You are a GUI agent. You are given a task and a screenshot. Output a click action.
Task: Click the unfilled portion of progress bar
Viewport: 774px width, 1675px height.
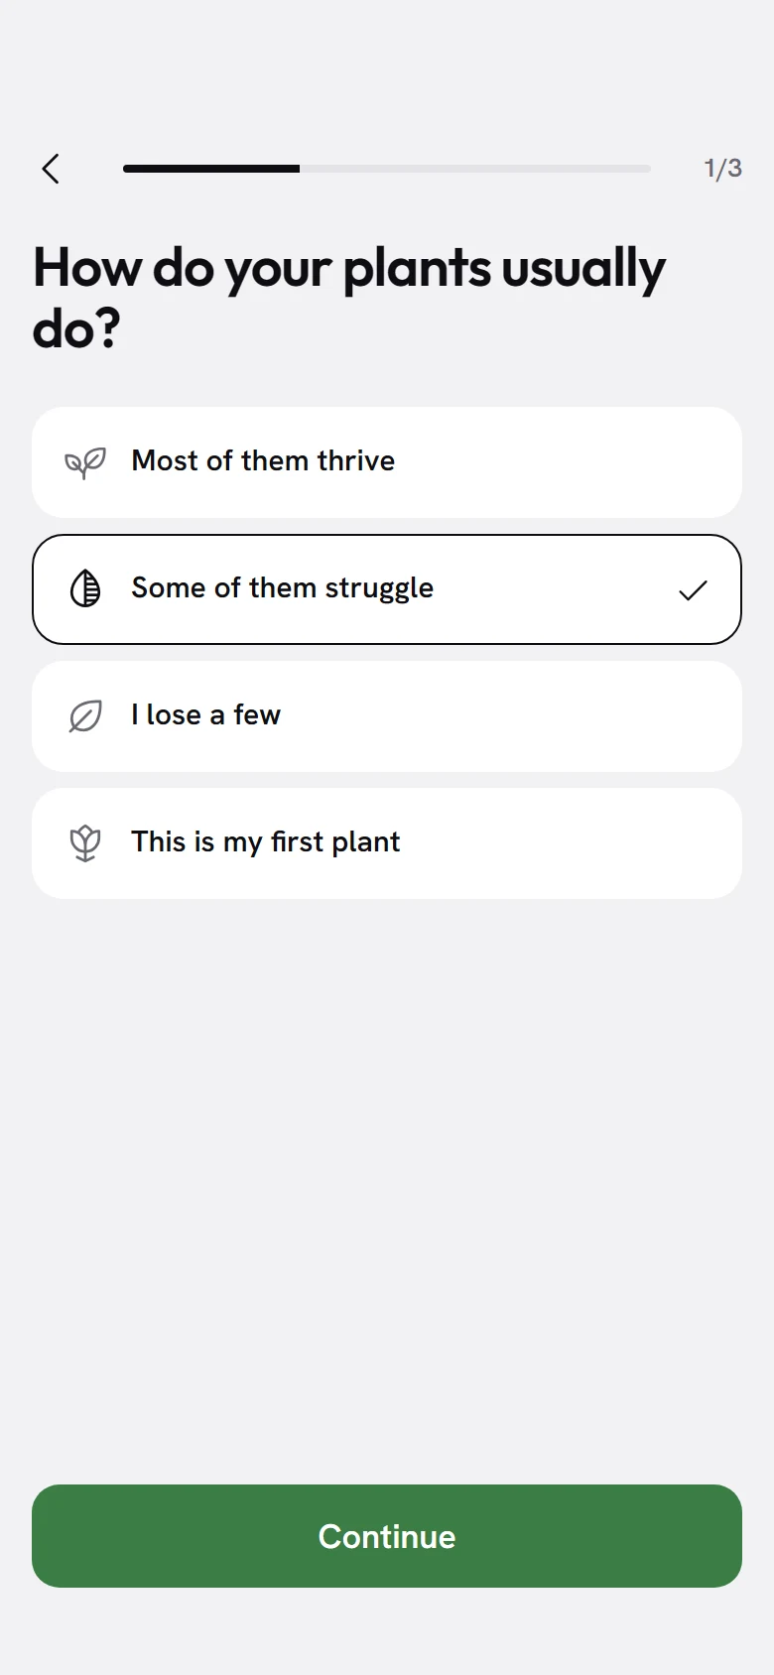(475, 169)
